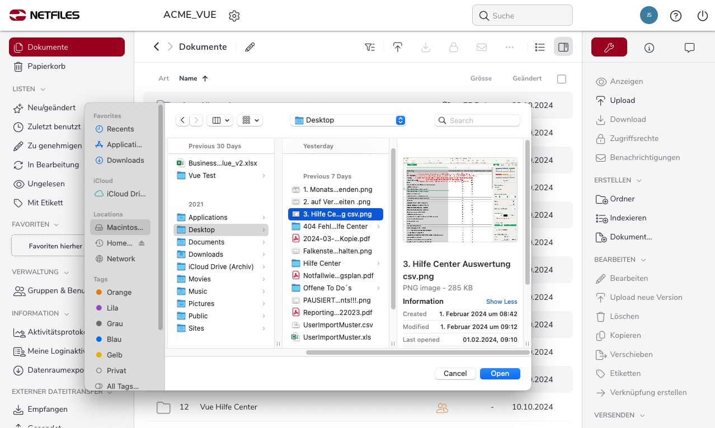
Task: Open the filter list icon in toolbar
Action: pos(370,48)
